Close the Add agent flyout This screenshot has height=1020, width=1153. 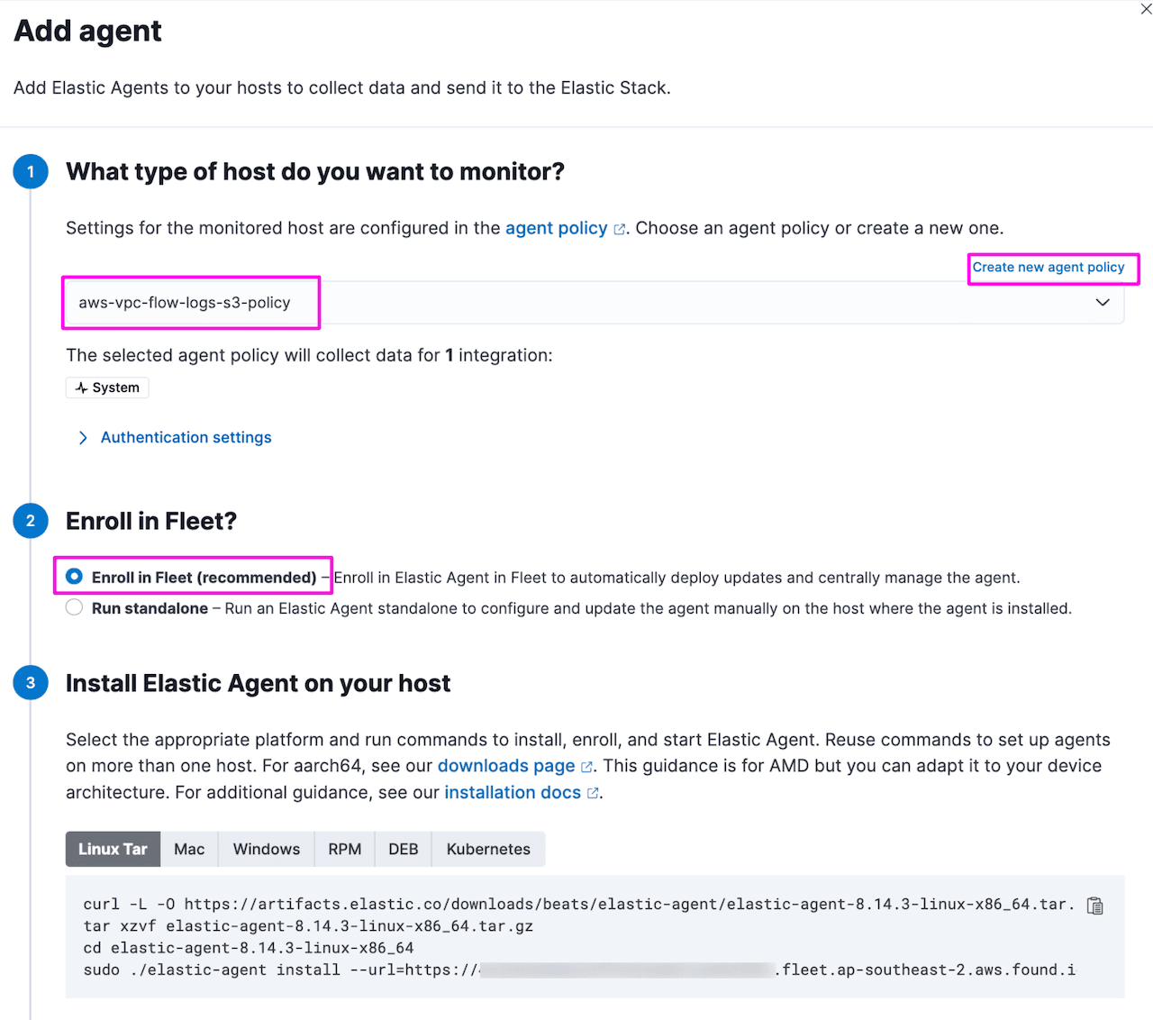coord(1146,9)
